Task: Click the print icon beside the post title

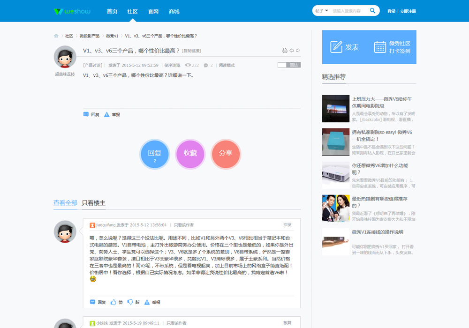Action: coord(285,51)
